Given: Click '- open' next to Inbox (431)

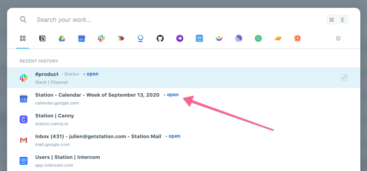Looking at the screenshot, I should click(173, 136).
